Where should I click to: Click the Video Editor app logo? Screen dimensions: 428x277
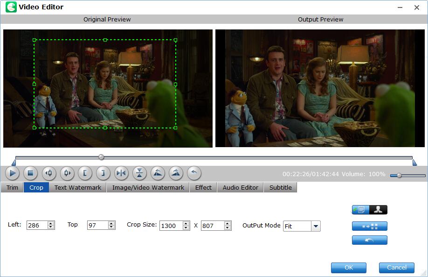tap(11, 7)
